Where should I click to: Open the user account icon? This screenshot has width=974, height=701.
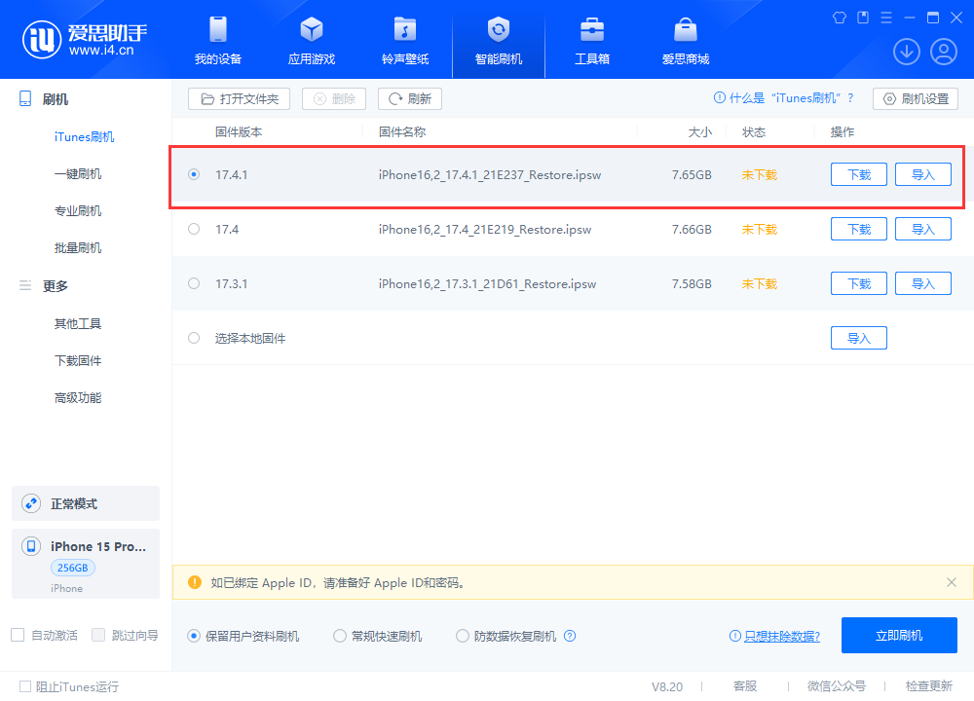[942, 51]
